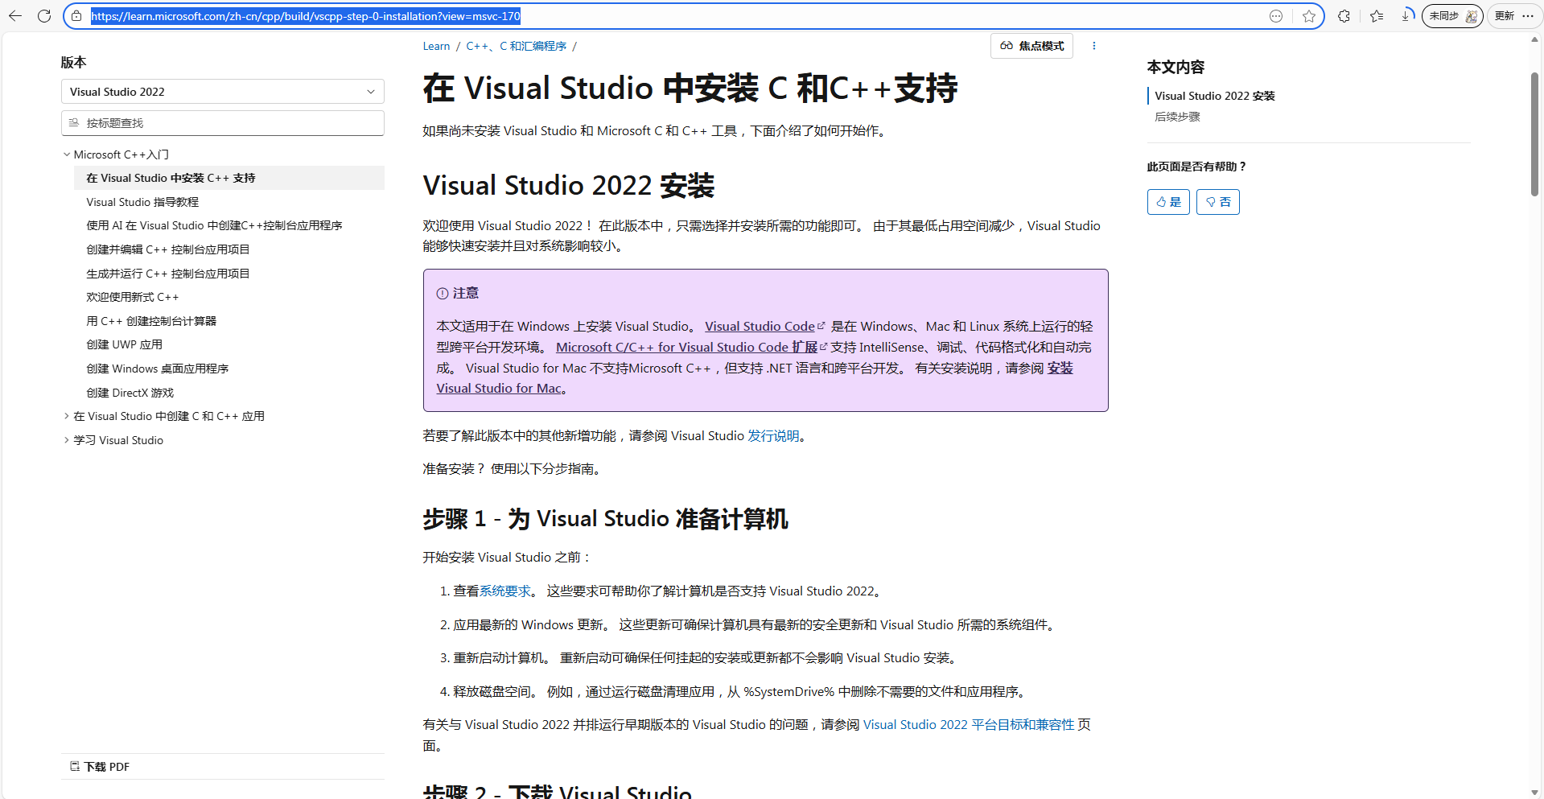Add this page to favorites

pos(1307,16)
